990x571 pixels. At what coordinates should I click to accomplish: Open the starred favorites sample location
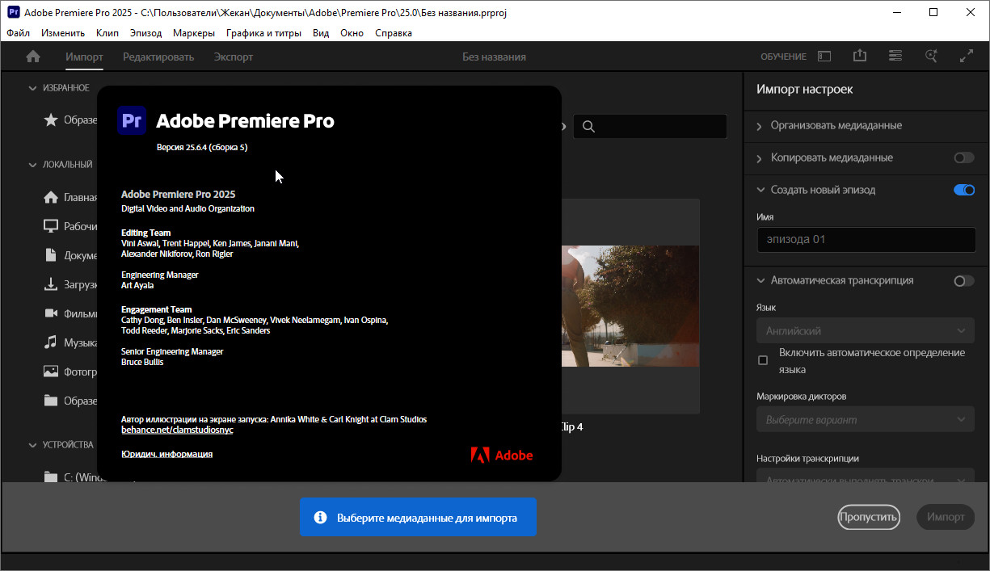click(x=51, y=120)
